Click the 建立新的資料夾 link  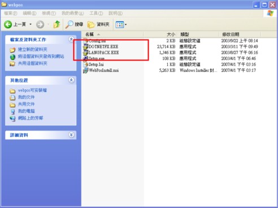click(x=32, y=50)
